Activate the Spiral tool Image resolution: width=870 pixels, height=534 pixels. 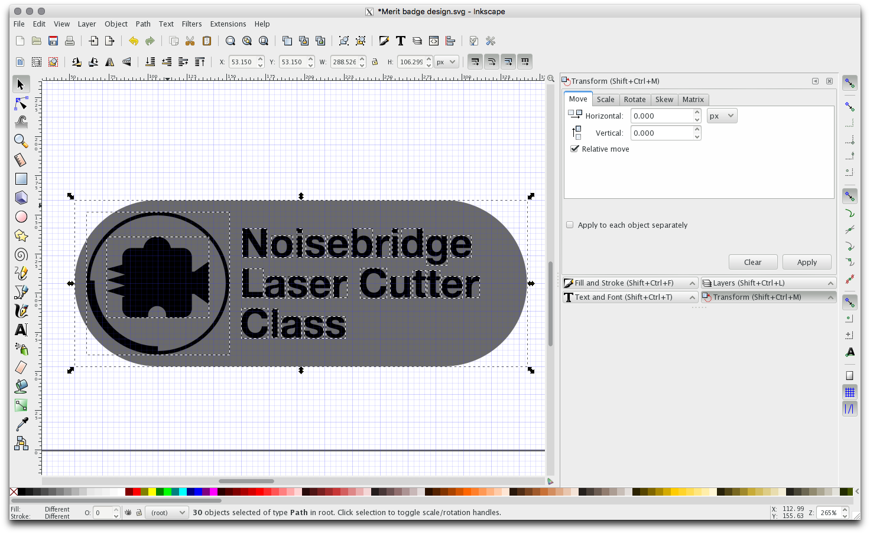point(21,254)
